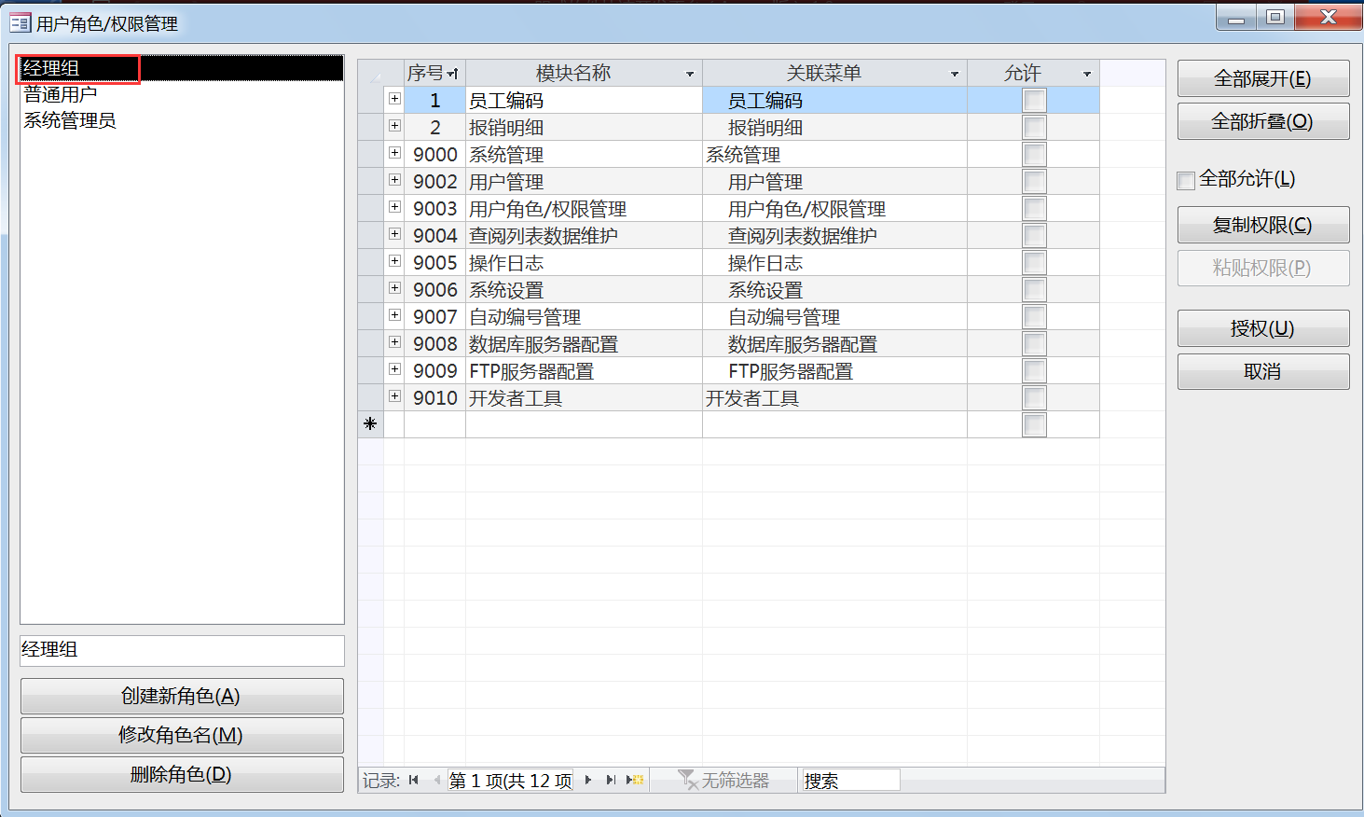
Task: Copy permissions with 复制权限(C)
Action: tap(1263, 225)
